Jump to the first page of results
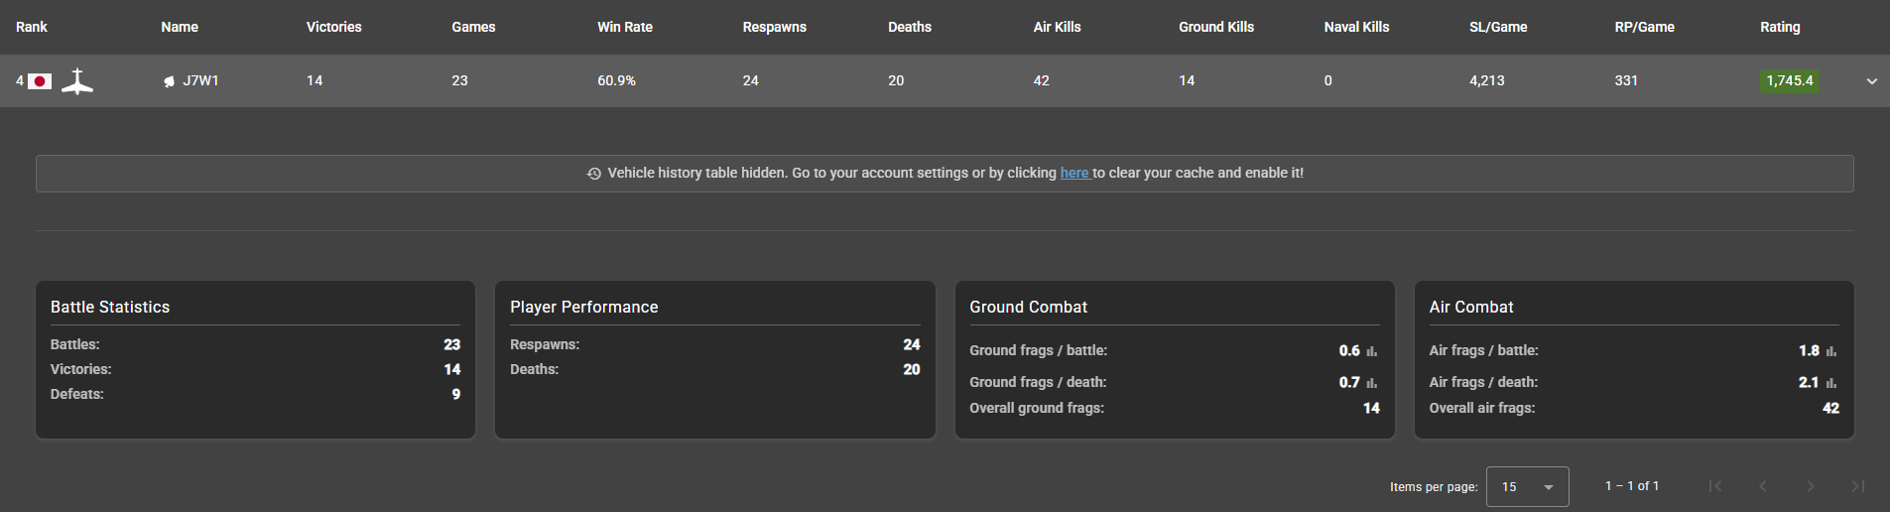The height and width of the screenshot is (512, 1890). [1715, 486]
